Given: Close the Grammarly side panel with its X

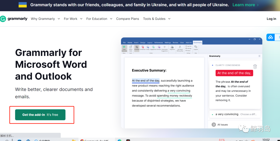Looking at the screenshot, I should coord(259,56).
